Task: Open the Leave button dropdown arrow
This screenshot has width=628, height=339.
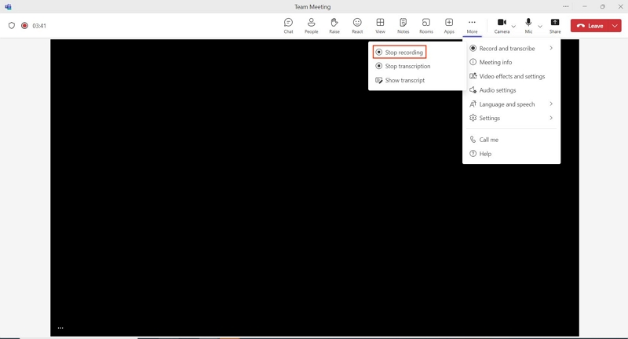Action: click(615, 26)
